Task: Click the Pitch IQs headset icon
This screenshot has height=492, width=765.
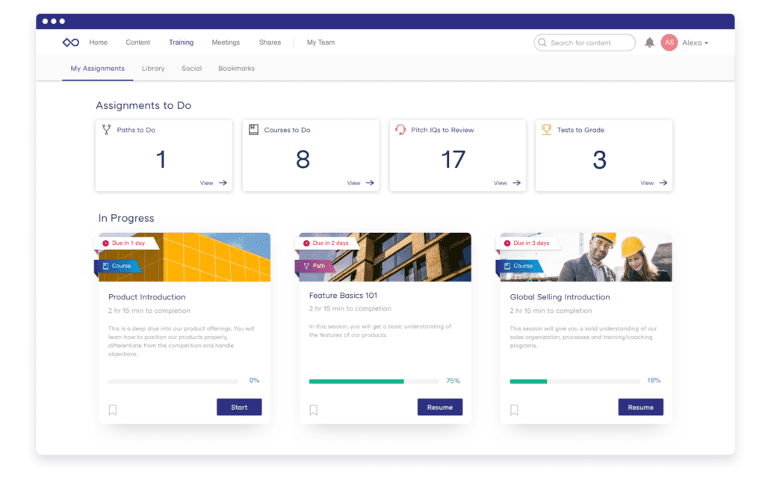Action: click(400, 130)
